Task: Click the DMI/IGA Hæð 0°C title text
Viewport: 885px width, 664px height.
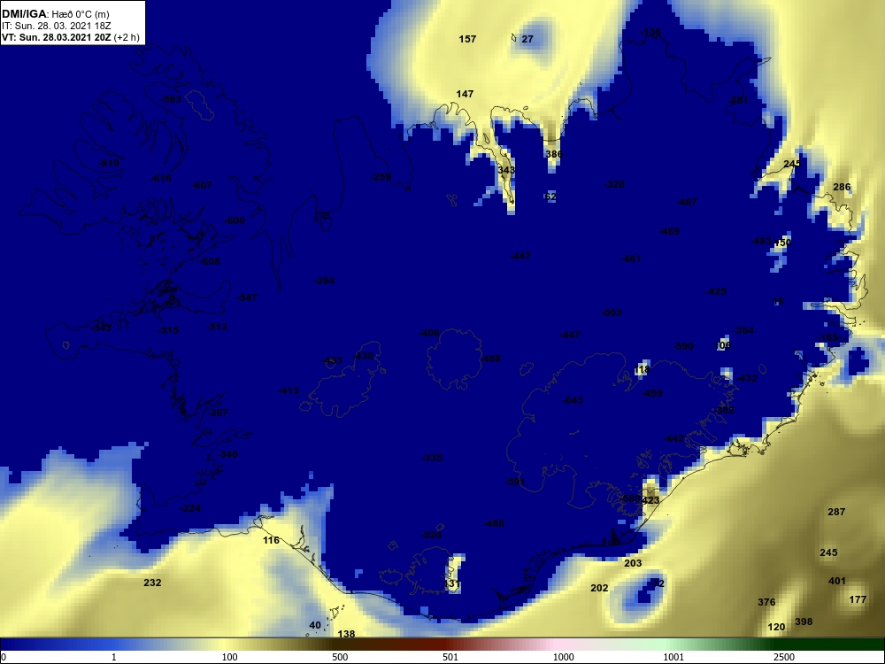Action: 55,14
